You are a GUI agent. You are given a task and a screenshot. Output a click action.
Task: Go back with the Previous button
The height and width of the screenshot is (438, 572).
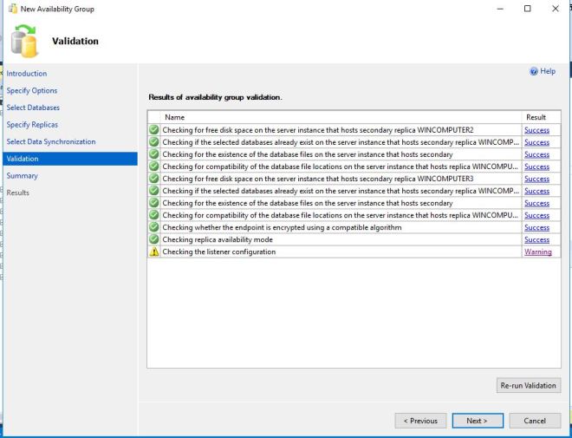pyautogui.click(x=420, y=421)
